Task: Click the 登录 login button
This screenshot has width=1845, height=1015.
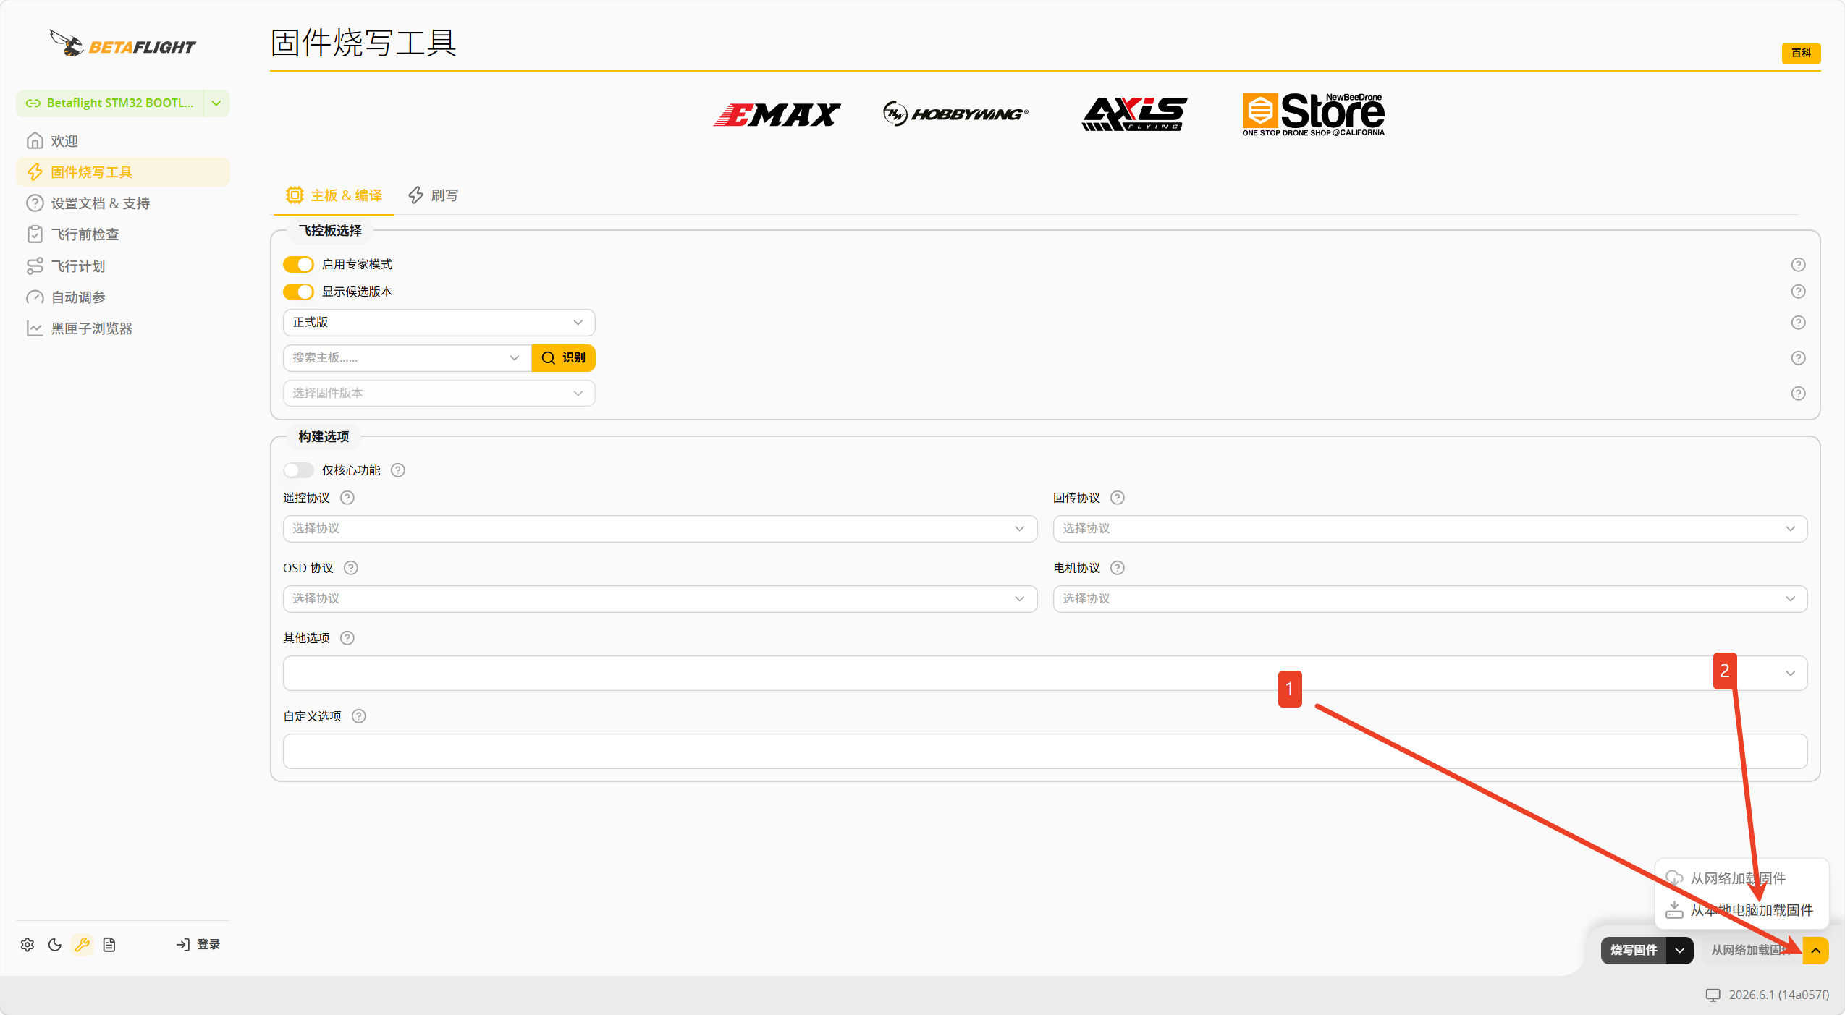Action: [x=198, y=944]
